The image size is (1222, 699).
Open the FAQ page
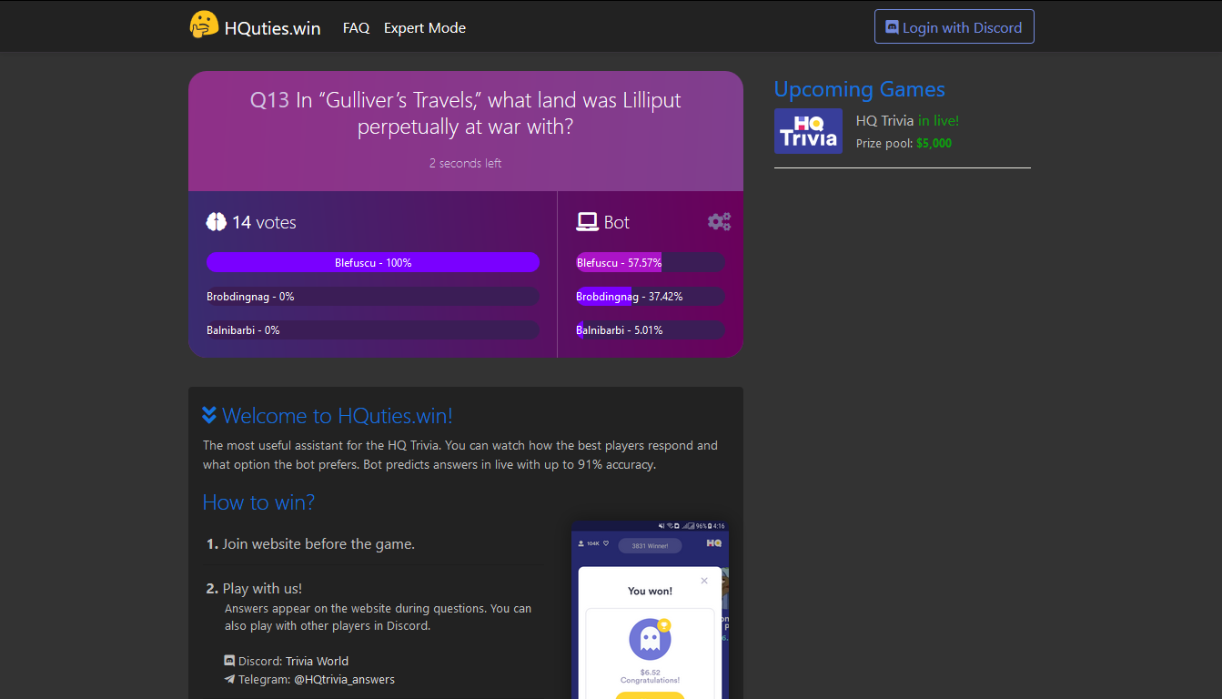pos(356,28)
